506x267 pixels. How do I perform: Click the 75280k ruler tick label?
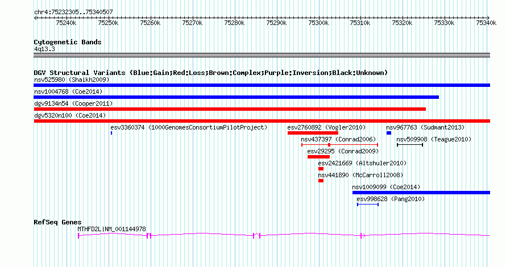234,23
